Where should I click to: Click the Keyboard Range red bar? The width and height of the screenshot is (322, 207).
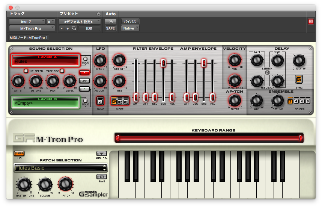[209, 138]
